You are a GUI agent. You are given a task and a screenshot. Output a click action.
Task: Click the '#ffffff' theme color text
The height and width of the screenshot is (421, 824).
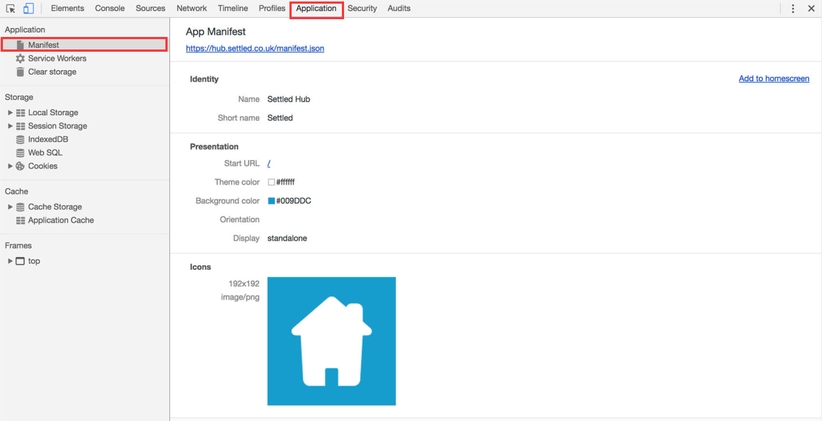[x=285, y=182]
